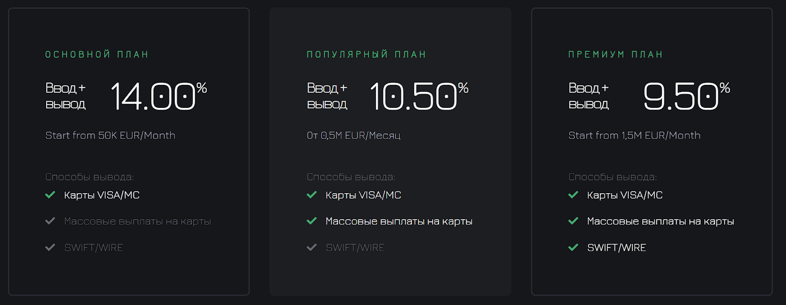Click Premium plan mass payouts checkmark
786x305 pixels.
[x=573, y=221]
